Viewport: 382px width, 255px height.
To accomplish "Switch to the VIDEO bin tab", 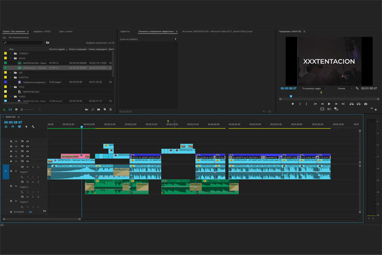I will pyautogui.click(x=42, y=31).
